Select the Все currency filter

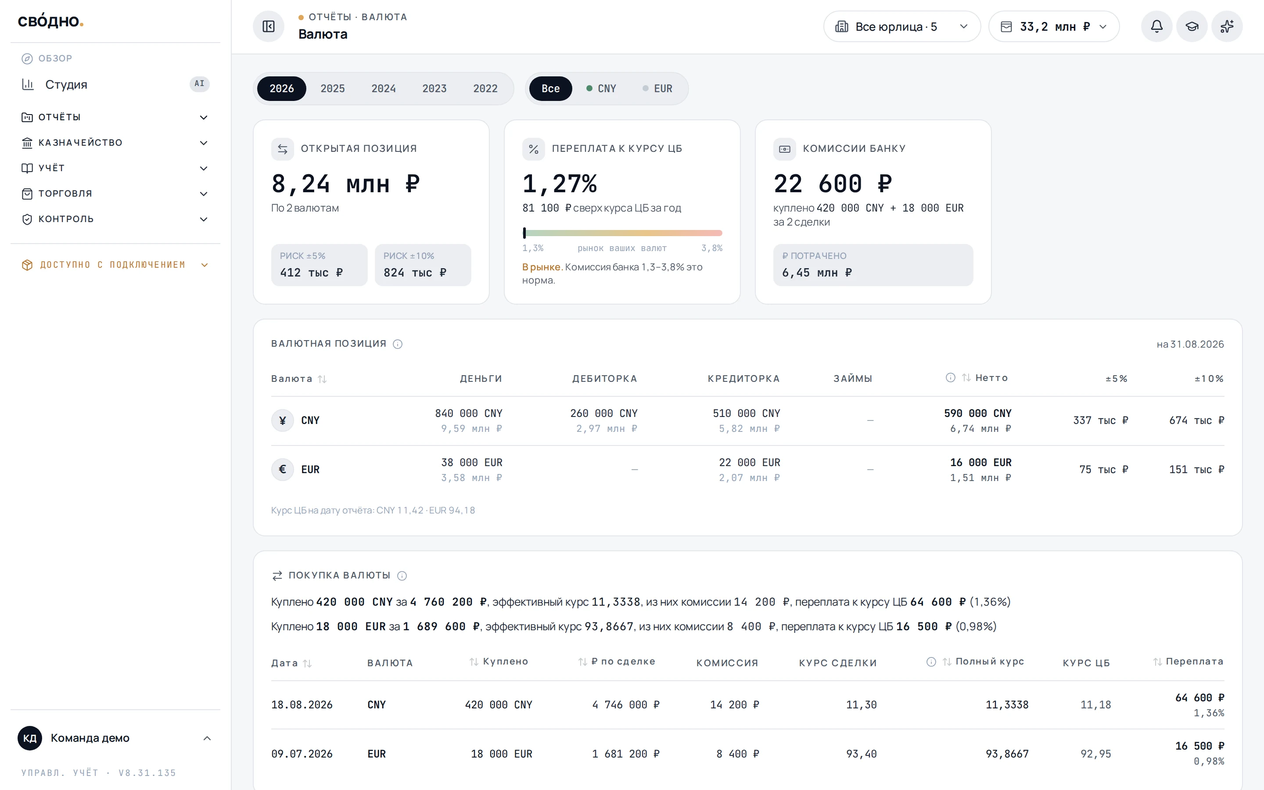click(x=550, y=88)
